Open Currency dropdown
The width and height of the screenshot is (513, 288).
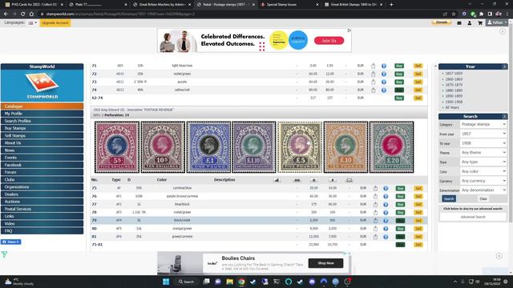pyautogui.click(x=483, y=181)
